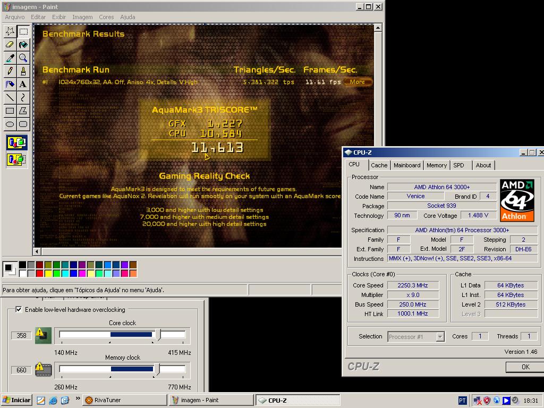The width and height of the screenshot is (544, 408).
Task: Pick the magenta color swatch in palette
Action: click(82, 274)
